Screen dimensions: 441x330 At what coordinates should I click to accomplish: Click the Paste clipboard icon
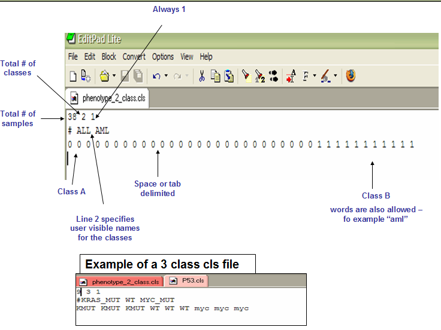(x=229, y=76)
